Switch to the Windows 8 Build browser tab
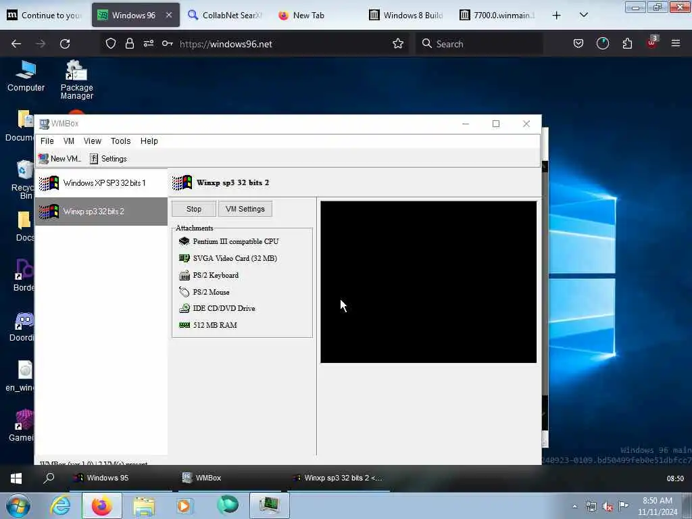Image resolution: width=692 pixels, height=519 pixels. 406,15
